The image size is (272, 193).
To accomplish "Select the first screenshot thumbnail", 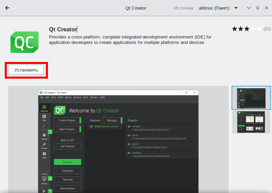I will [251, 98].
